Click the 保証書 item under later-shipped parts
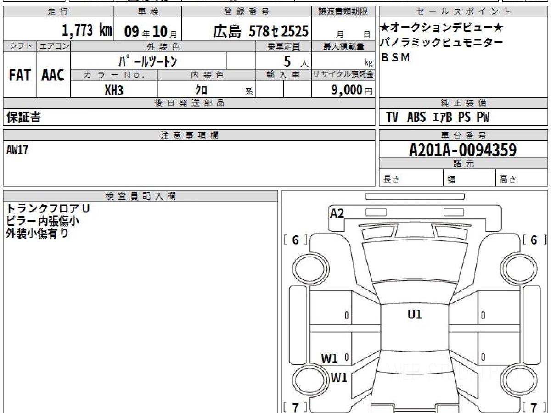 click(x=23, y=117)
